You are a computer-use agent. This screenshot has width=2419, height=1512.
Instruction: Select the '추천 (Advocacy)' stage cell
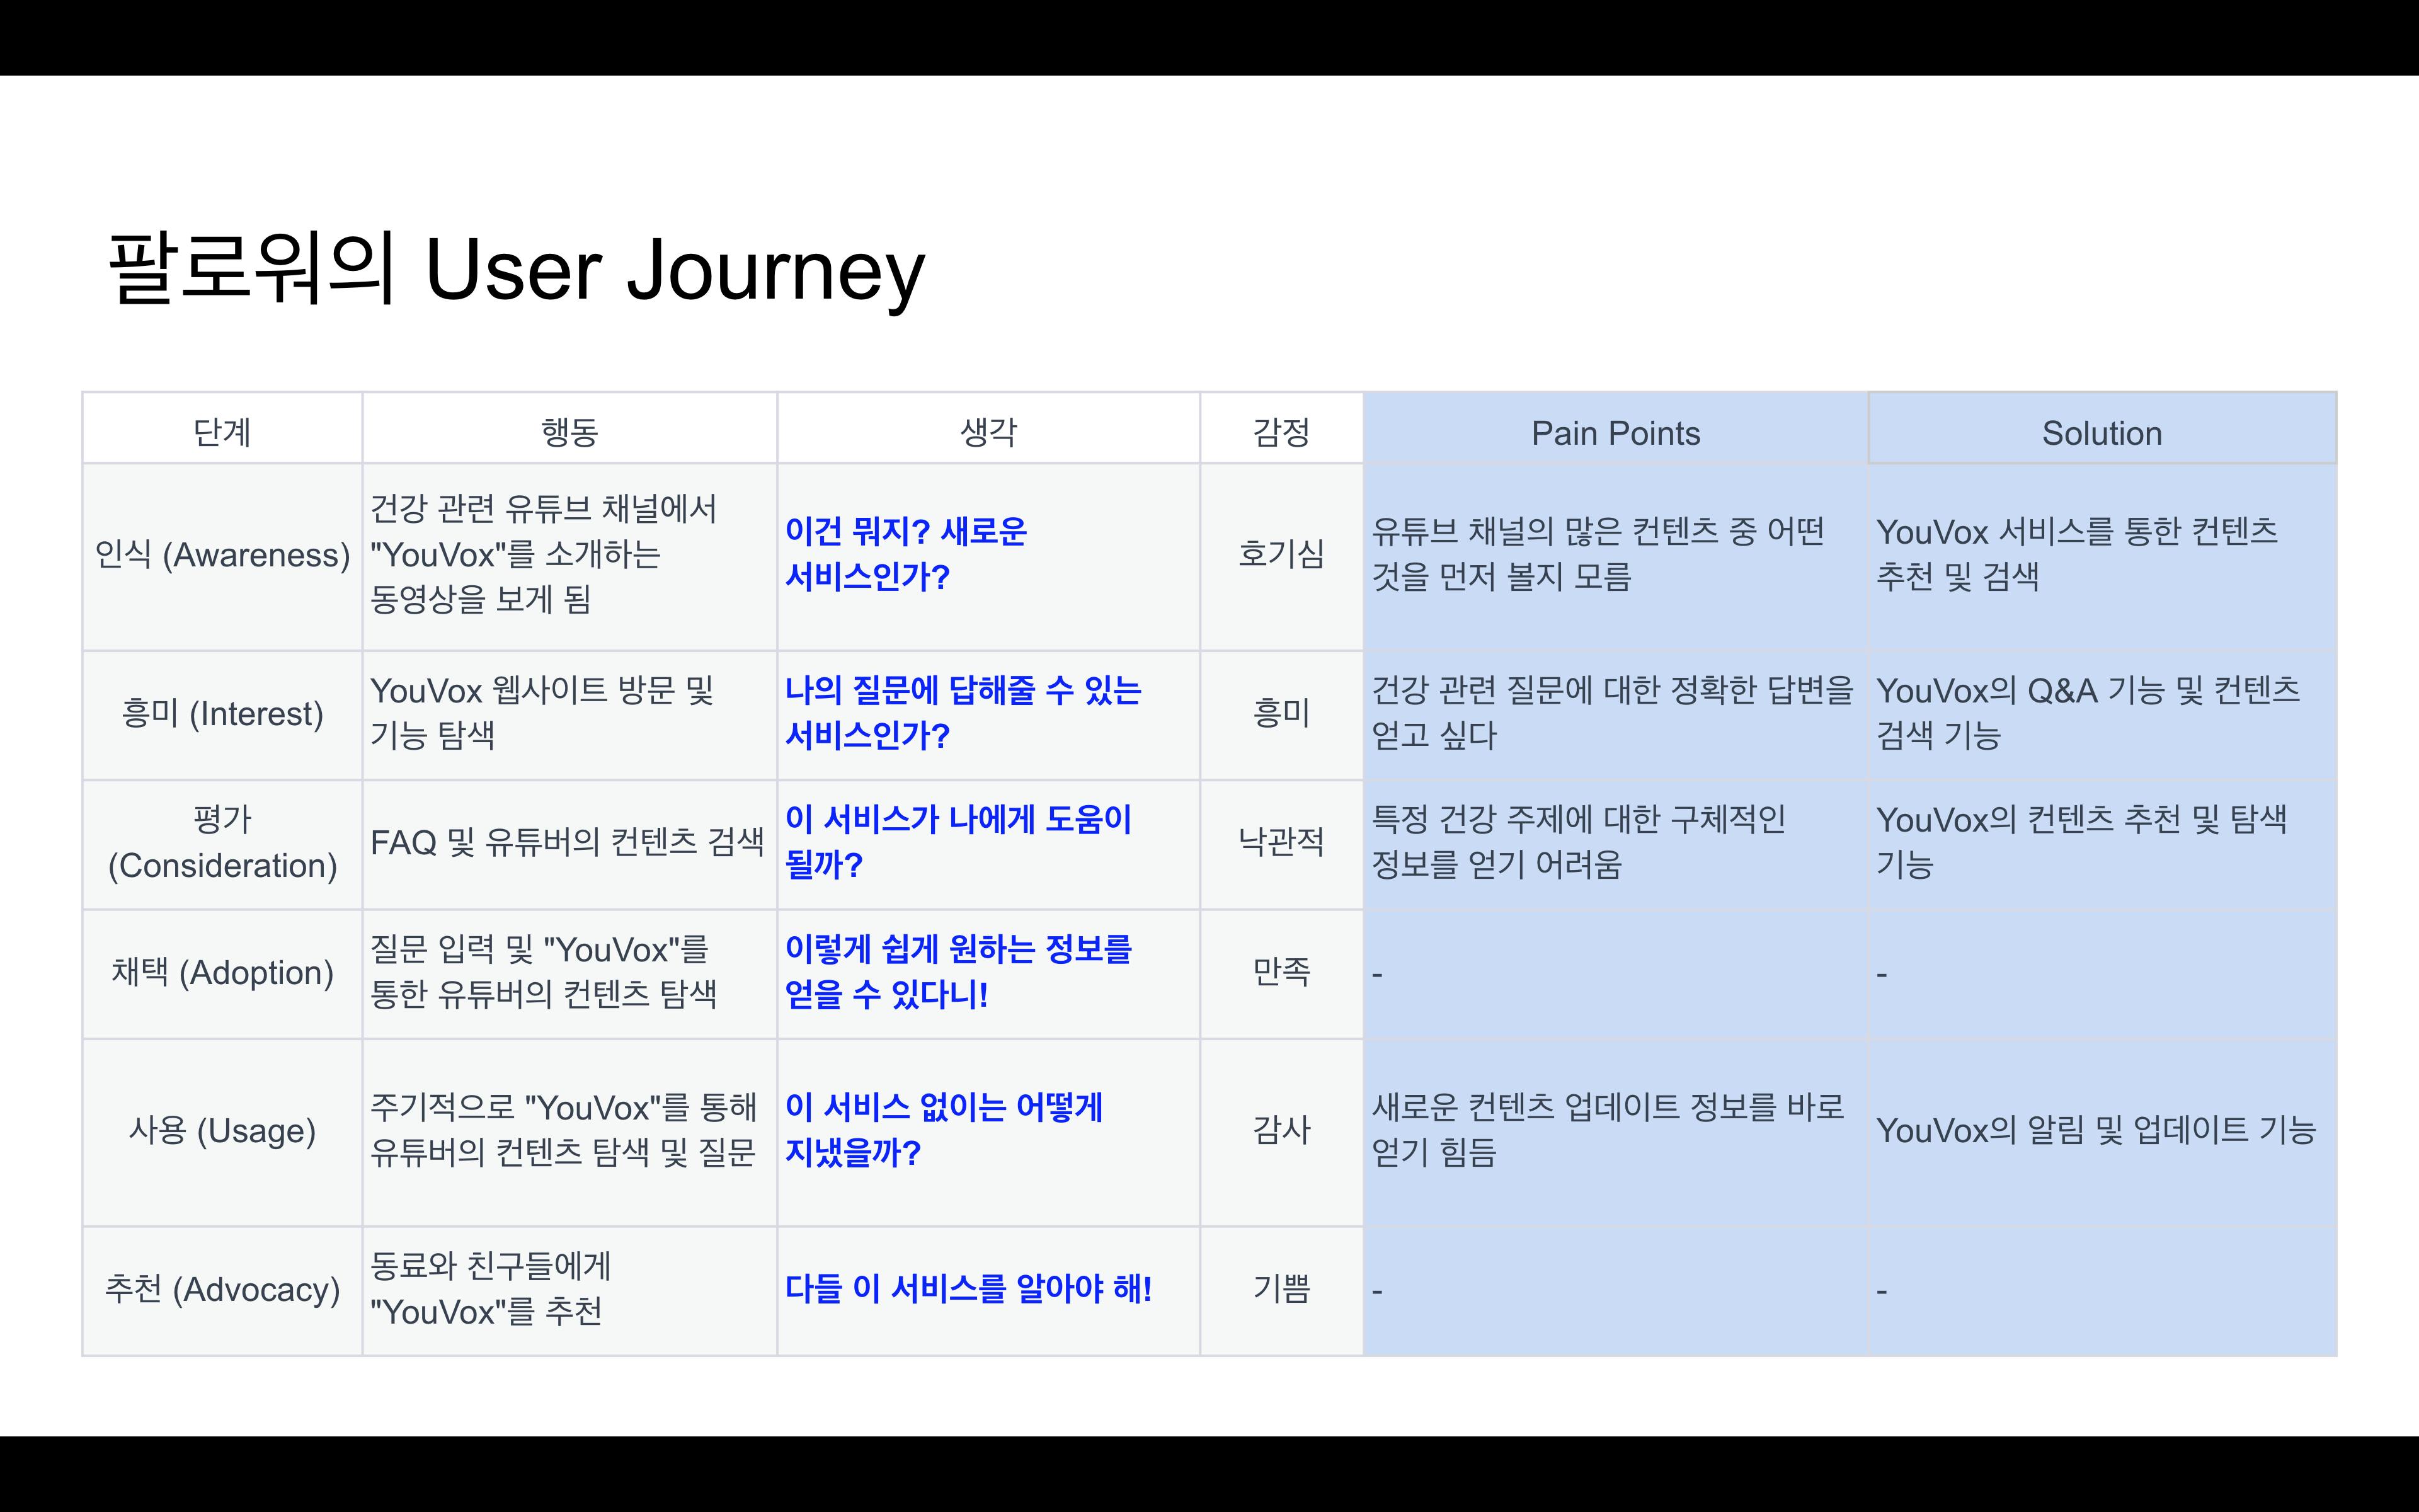pyautogui.click(x=222, y=1290)
